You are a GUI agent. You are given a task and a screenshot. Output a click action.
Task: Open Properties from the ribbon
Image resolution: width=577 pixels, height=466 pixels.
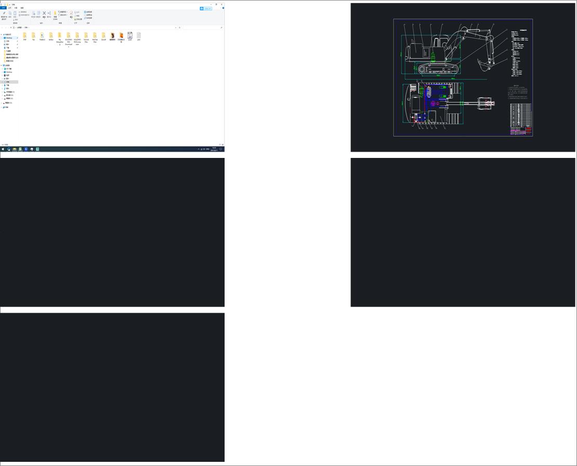[x=71, y=15]
